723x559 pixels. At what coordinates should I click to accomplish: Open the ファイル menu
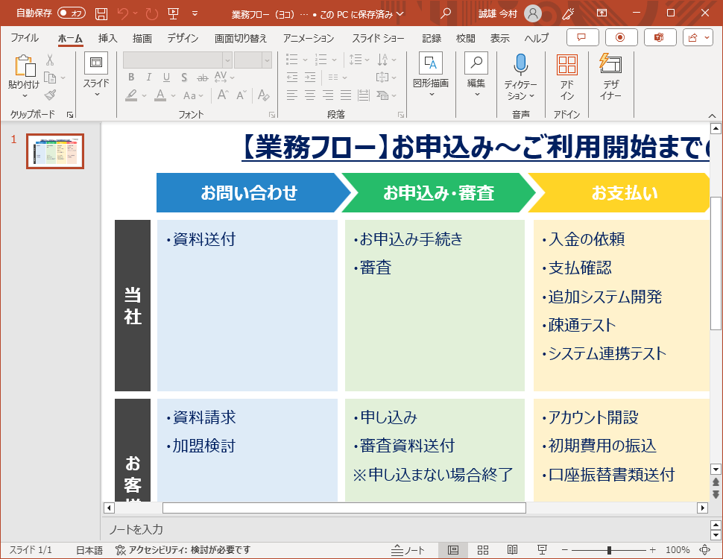coord(25,37)
